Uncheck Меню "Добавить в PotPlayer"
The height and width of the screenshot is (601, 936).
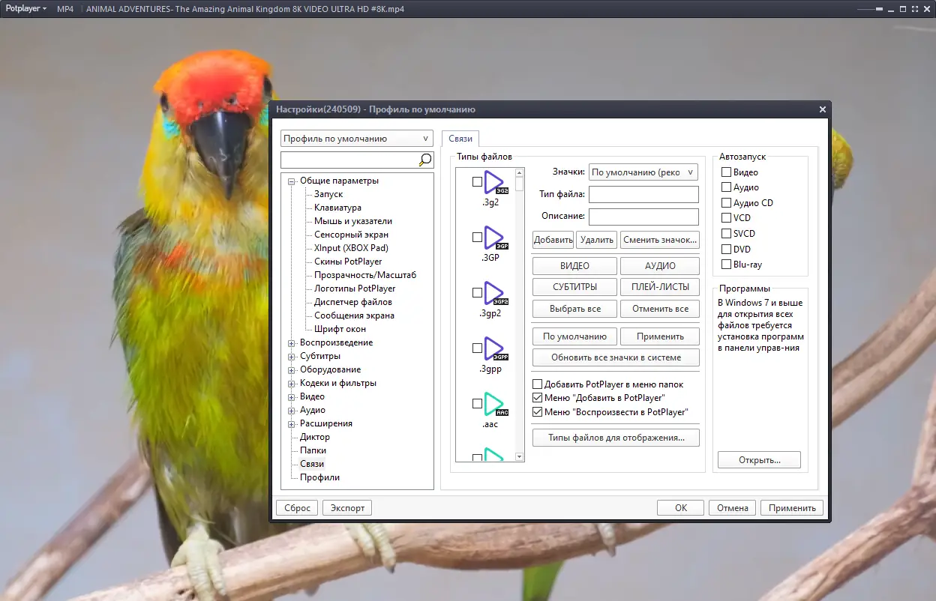tap(537, 398)
